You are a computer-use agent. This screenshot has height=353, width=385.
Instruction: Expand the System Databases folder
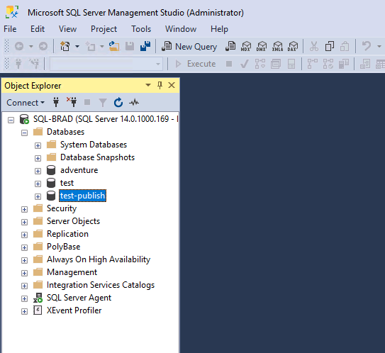(x=38, y=145)
